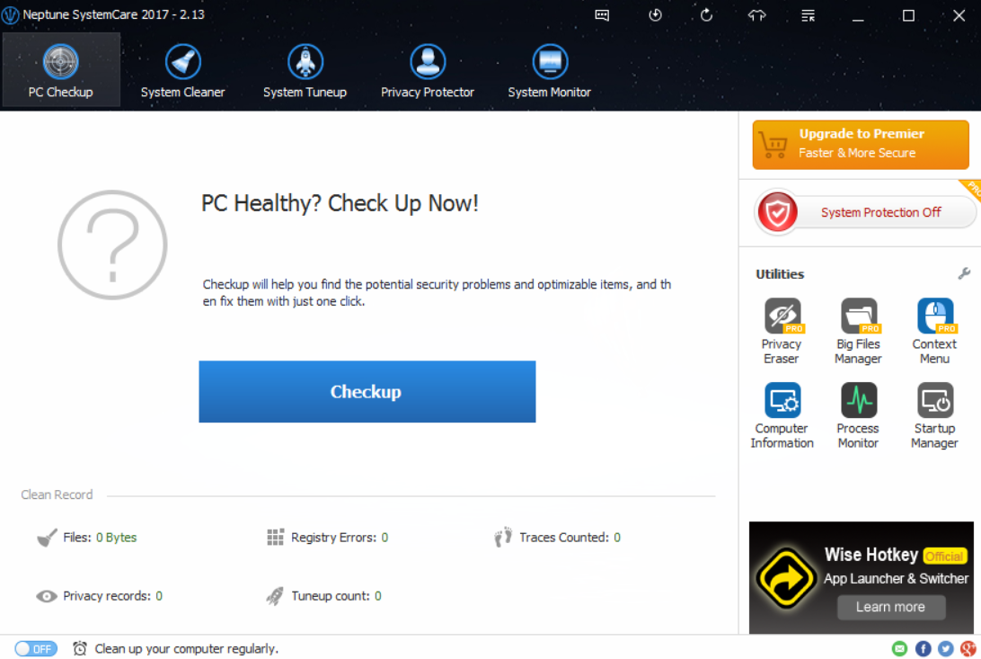Switch to System Cleaner tab
The width and height of the screenshot is (981, 659).
tap(182, 70)
